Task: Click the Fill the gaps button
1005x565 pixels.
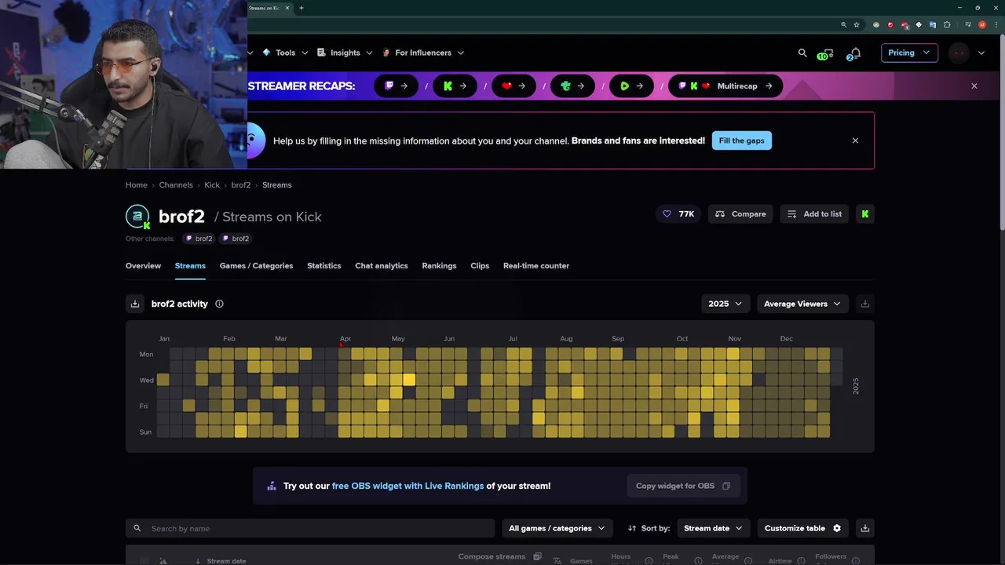Action: pos(742,140)
